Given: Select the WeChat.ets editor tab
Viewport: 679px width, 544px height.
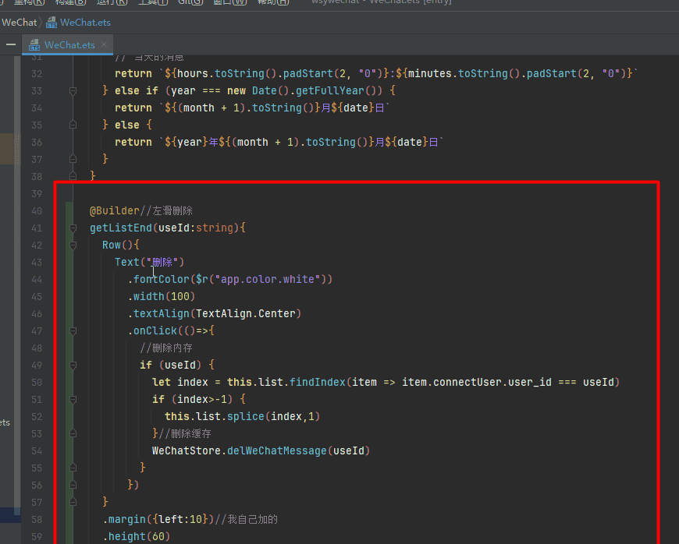Looking at the screenshot, I should 69,44.
